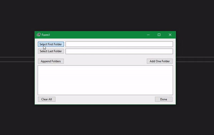The image size is (214, 135).
Task: Focus the first folder path text box
Action: (x=119, y=44)
